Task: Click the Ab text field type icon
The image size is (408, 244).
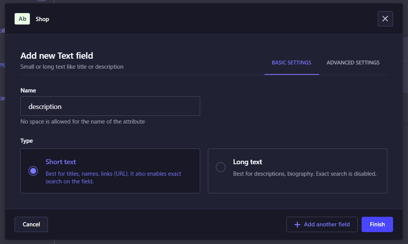Action: (x=22, y=19)
